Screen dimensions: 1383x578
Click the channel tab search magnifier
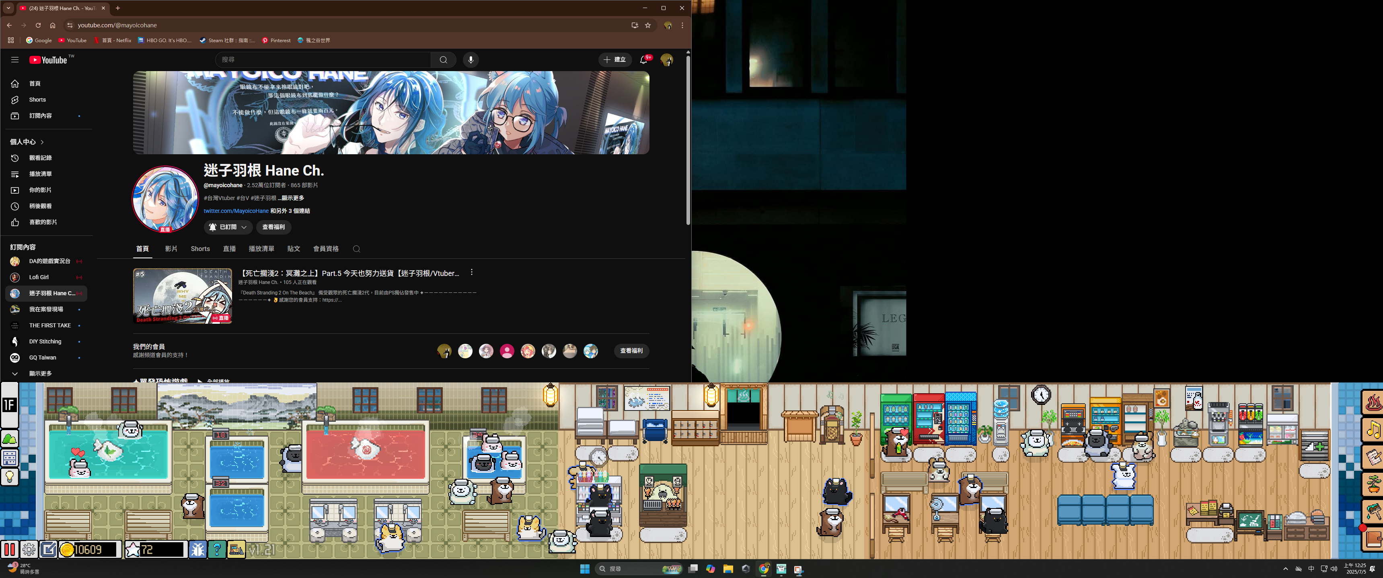[x=356, y=249]
